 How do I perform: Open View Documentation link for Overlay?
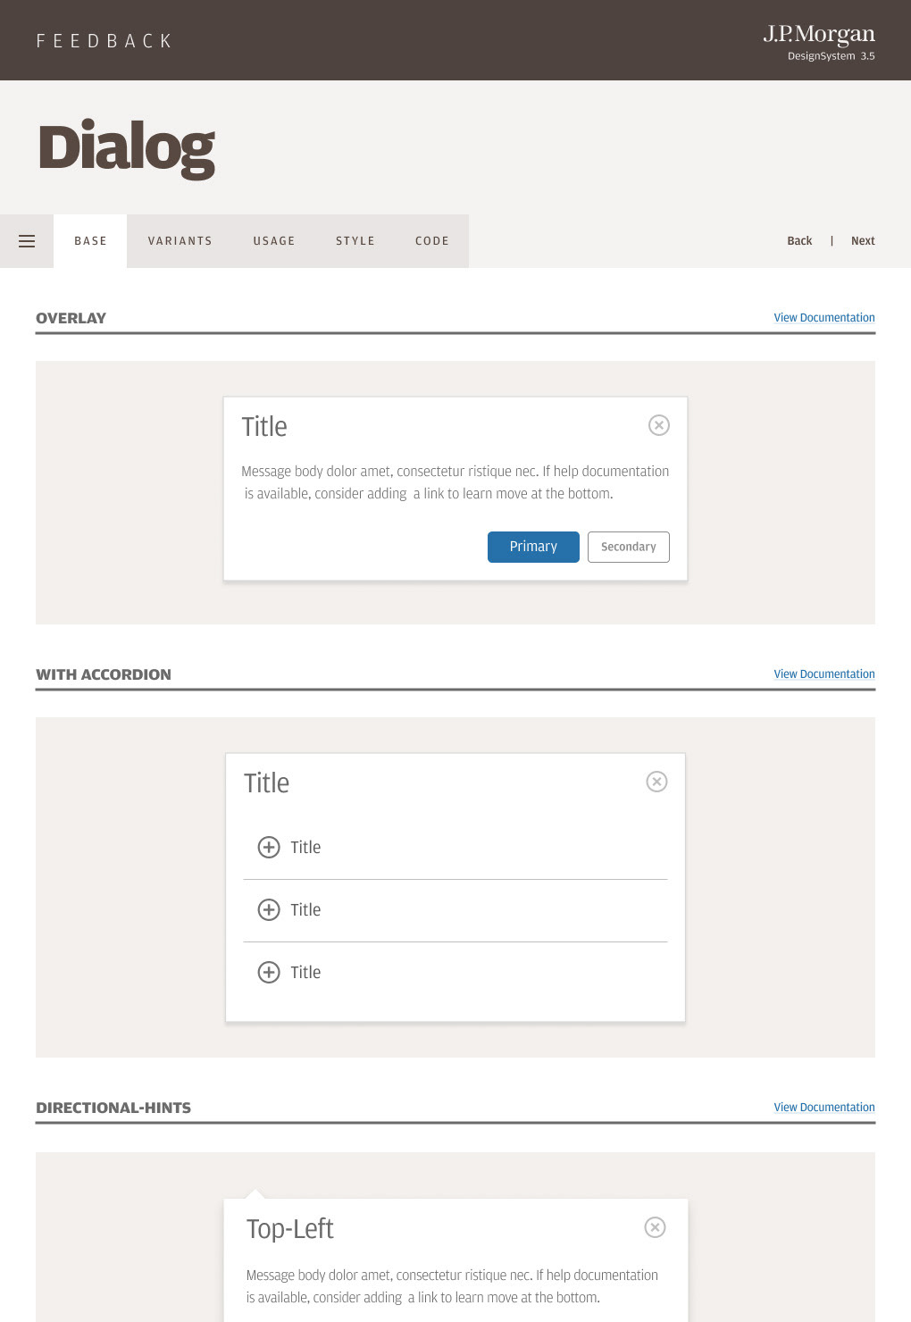pyautogui.click(x=823, y=318)
